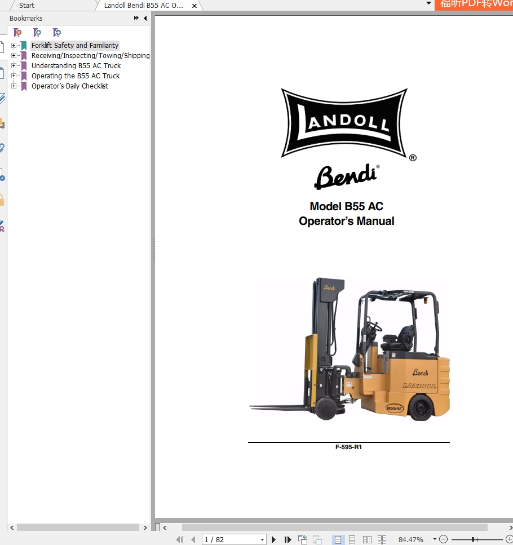Click purple bookmark icon of Operating the B55 row
The width and height of the screenshot is (513, 545).
click(x=24, y=76)
